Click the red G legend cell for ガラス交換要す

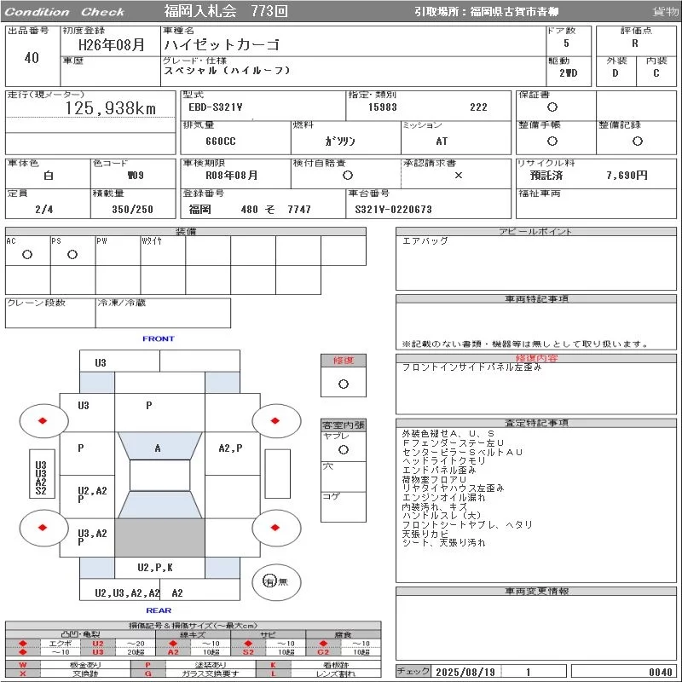pyautogui.click(x=147, y=673)
